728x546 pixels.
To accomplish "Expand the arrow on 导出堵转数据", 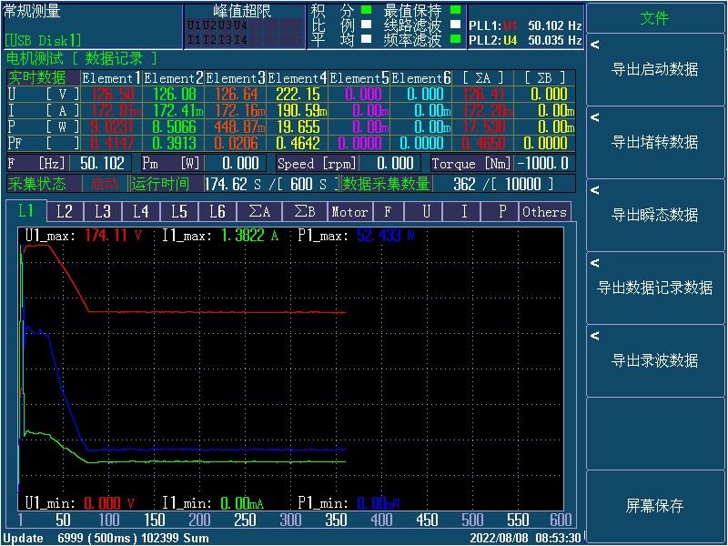I will 595,117.
